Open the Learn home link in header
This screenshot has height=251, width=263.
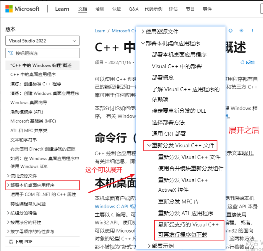pyautogui.click(x=62, y=9)
